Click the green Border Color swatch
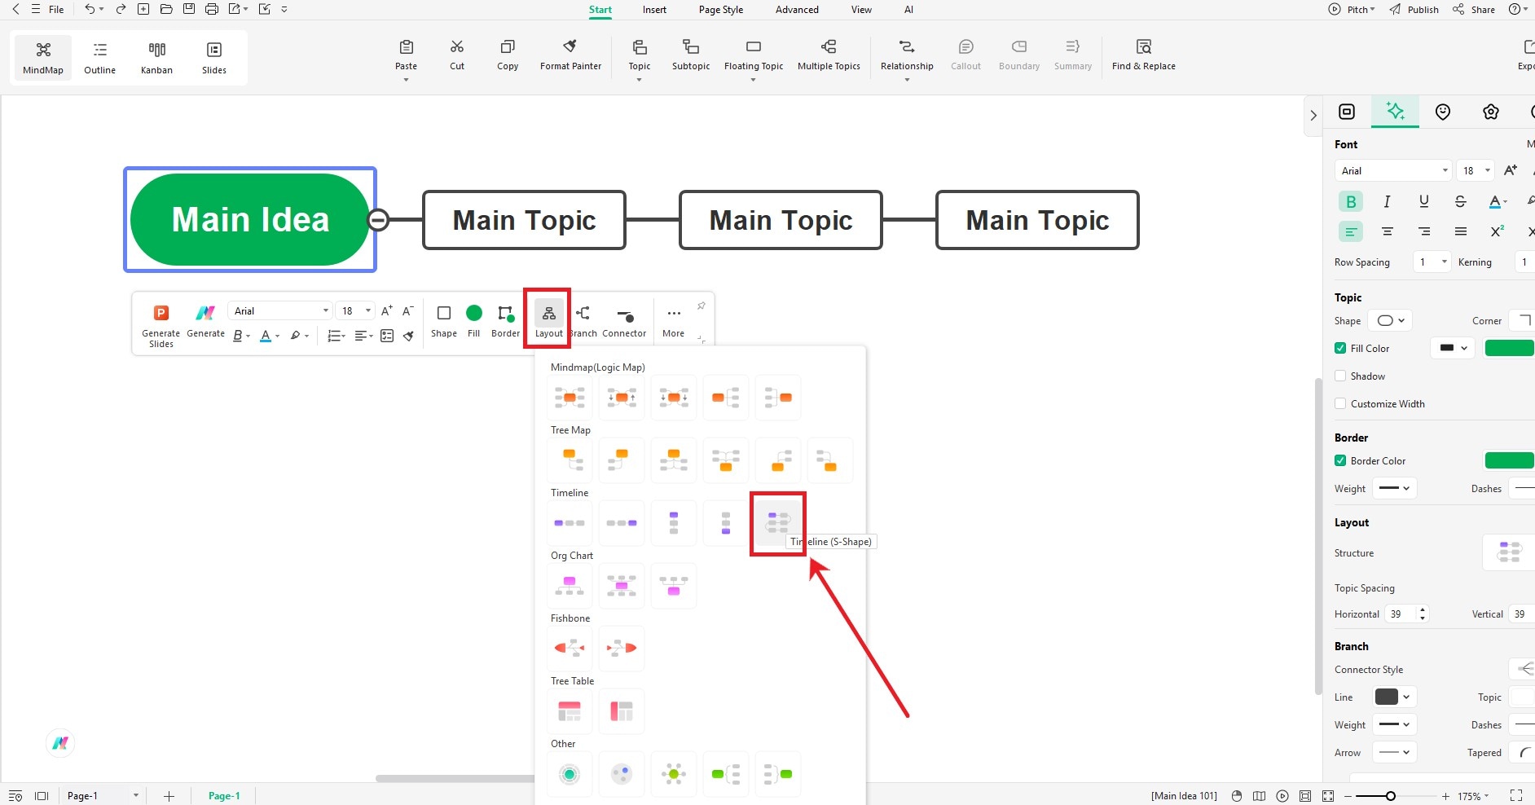 [1510, 460]
